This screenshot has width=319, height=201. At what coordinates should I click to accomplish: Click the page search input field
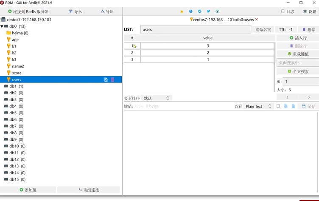tap(298, 62)
